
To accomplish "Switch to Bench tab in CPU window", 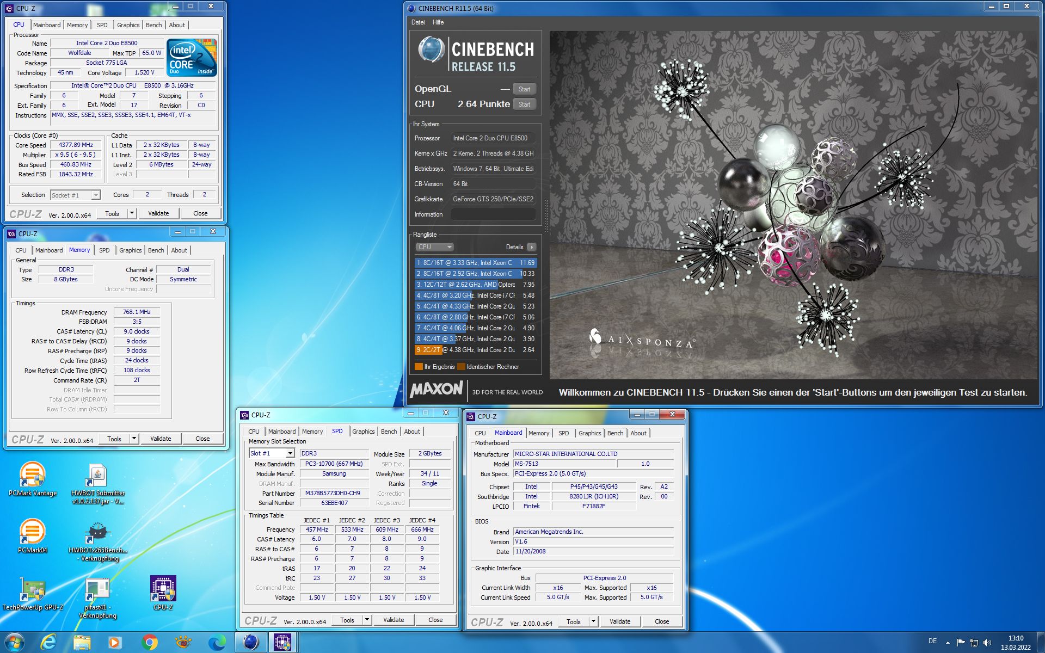I will click(153, 25).
